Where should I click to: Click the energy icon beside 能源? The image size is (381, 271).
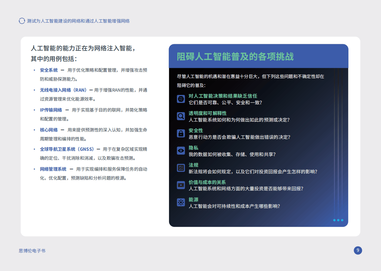[x=181, y=202]
